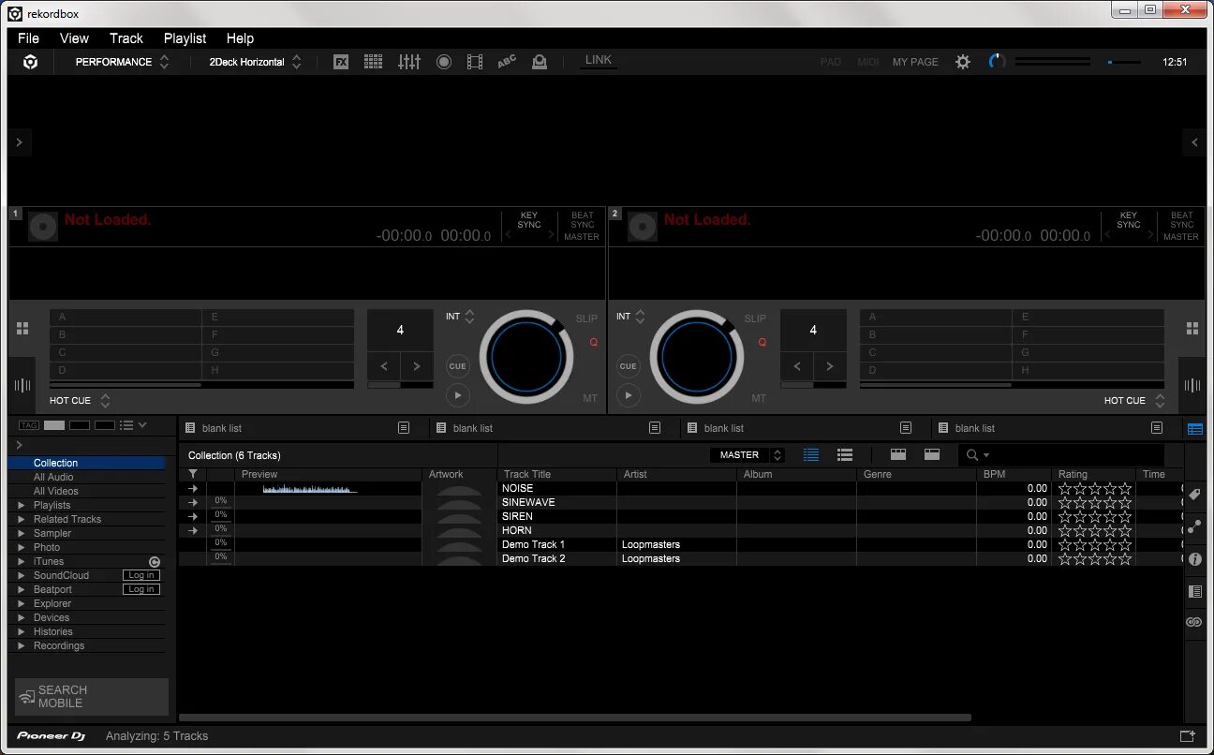The width and height of the screenshot is (1214, 755).
Task: Show deck 1 waveform side panel
Action: pyautogui.click(x=22, y=385)
